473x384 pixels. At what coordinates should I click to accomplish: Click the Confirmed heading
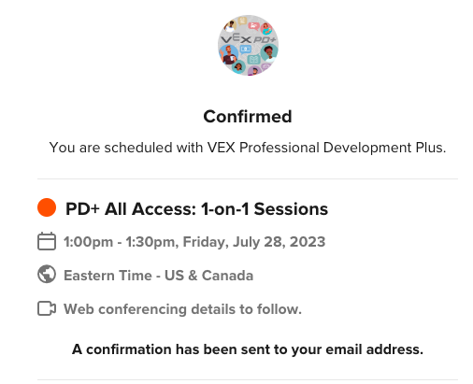point(248,117)
